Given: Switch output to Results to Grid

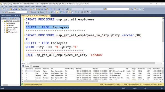Looking at the screenshot, I should 70,12.
